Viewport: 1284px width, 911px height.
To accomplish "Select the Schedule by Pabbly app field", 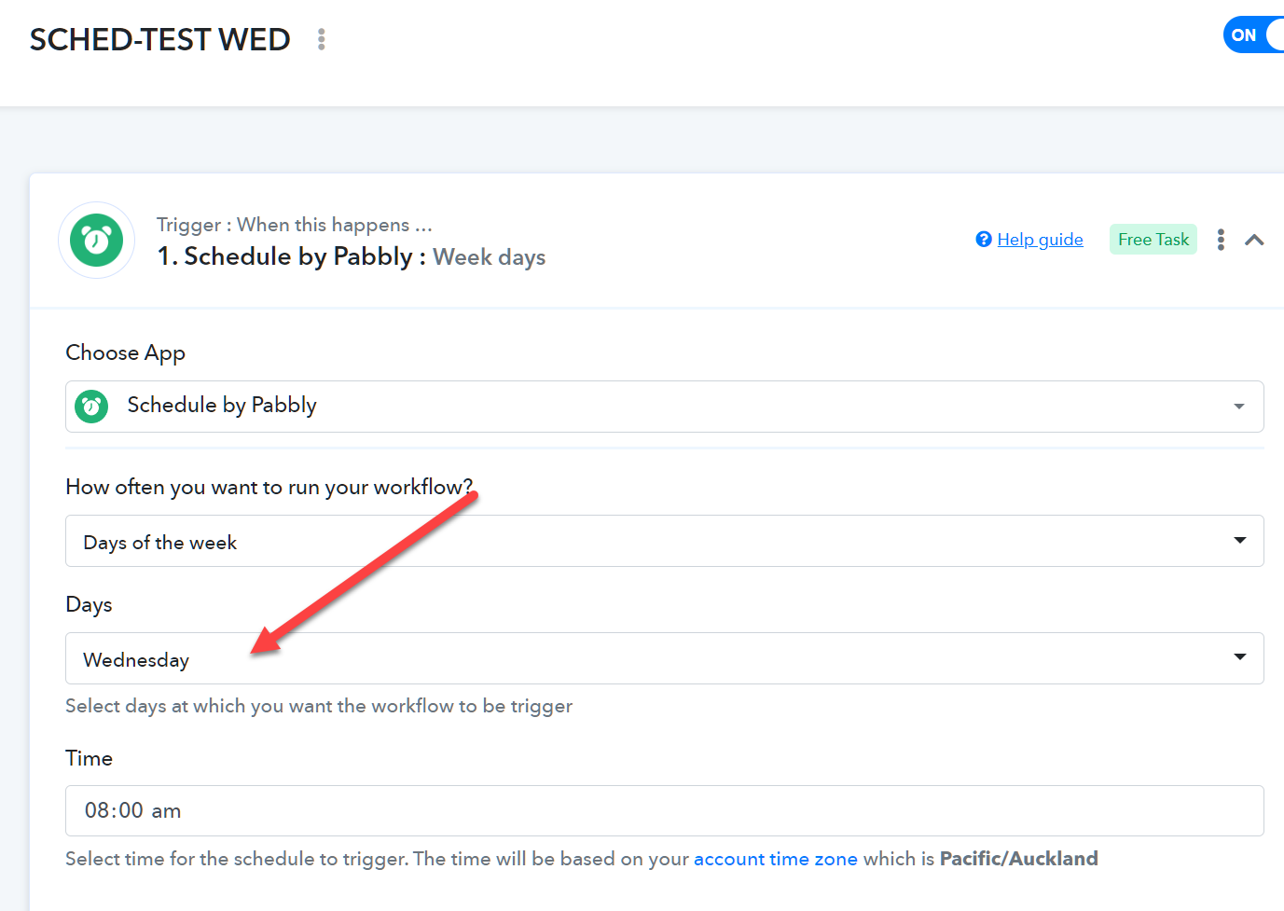I will (665, 407).
